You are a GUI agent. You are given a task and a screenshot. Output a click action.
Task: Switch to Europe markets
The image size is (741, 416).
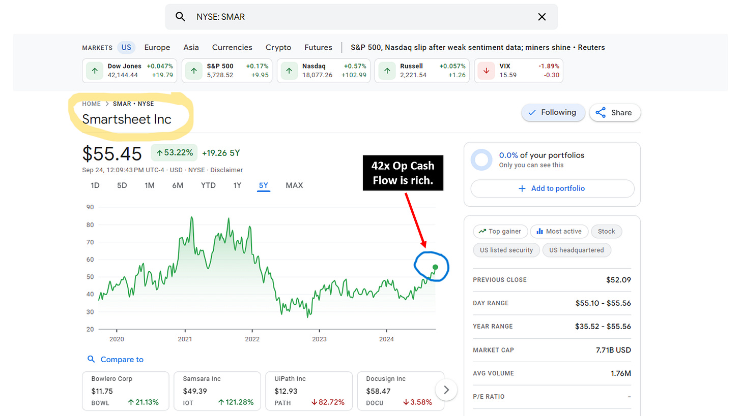click(x=157, y=47)
